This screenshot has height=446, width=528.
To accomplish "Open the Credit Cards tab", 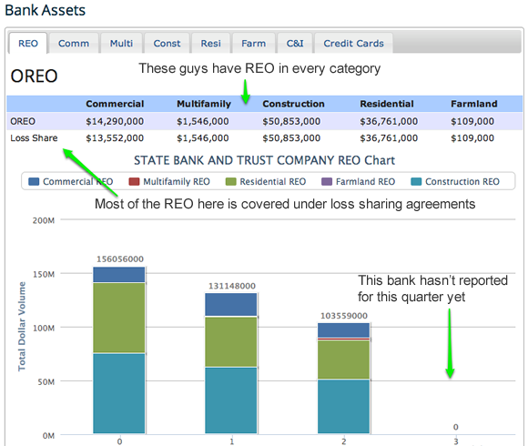I will (353, 43).
